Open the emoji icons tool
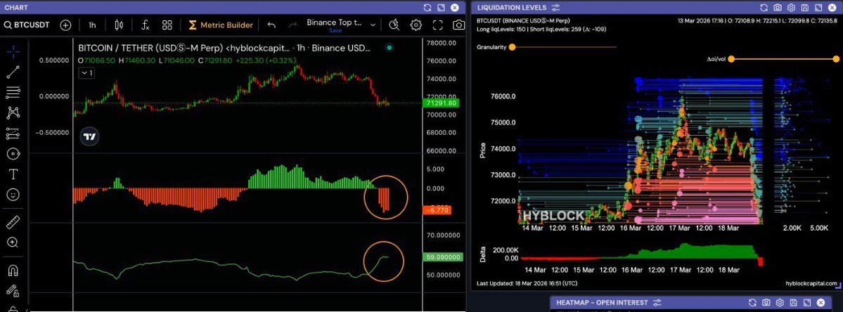This screenshot has width=843, height=312. pyautogui.click(x=13, y=195)
